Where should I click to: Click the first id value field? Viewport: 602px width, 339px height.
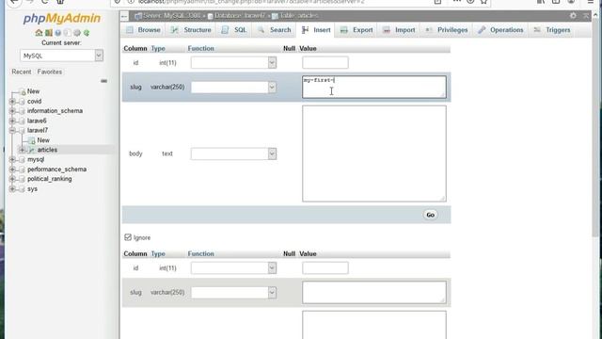pyautogui.click(x=325, y=63)
